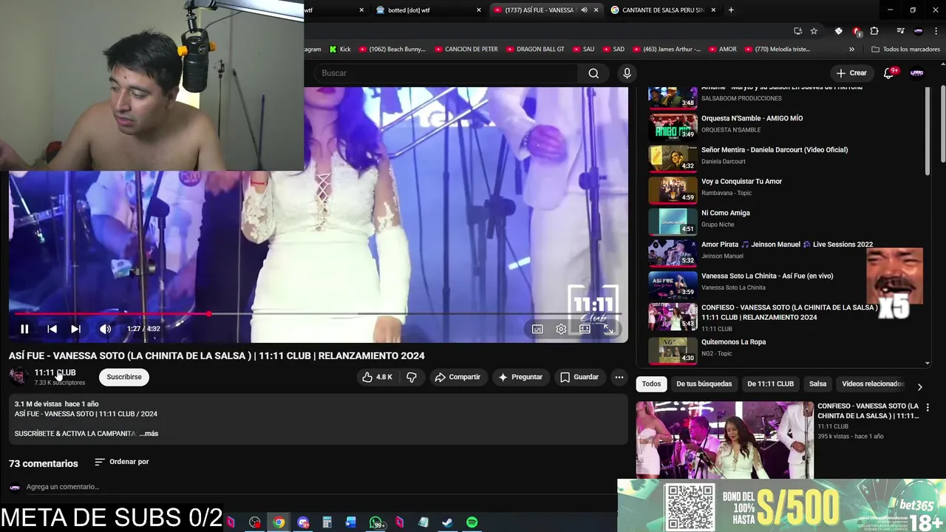946x532 pixels.
Task: Open the large CONFIESO recommended video thumbnail
Action: [x=725, y=440]
